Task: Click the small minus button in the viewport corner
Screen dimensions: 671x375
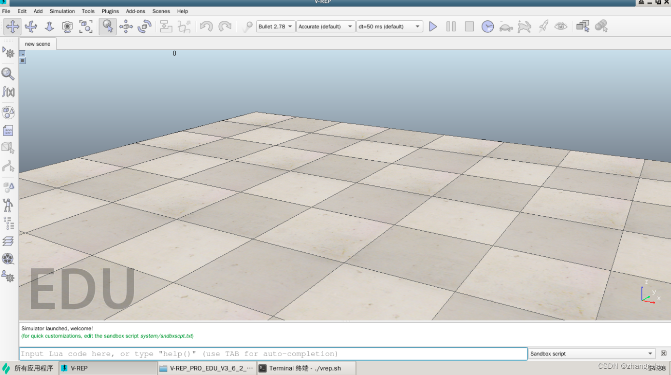Action: click(x=22, y=54)
